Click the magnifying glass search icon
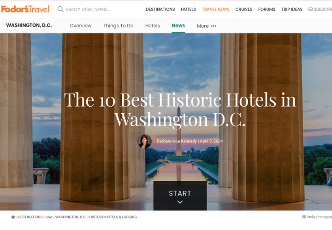The width and height of the screenshot is (332, 230). pyautogui.click(x=60, y=9)
